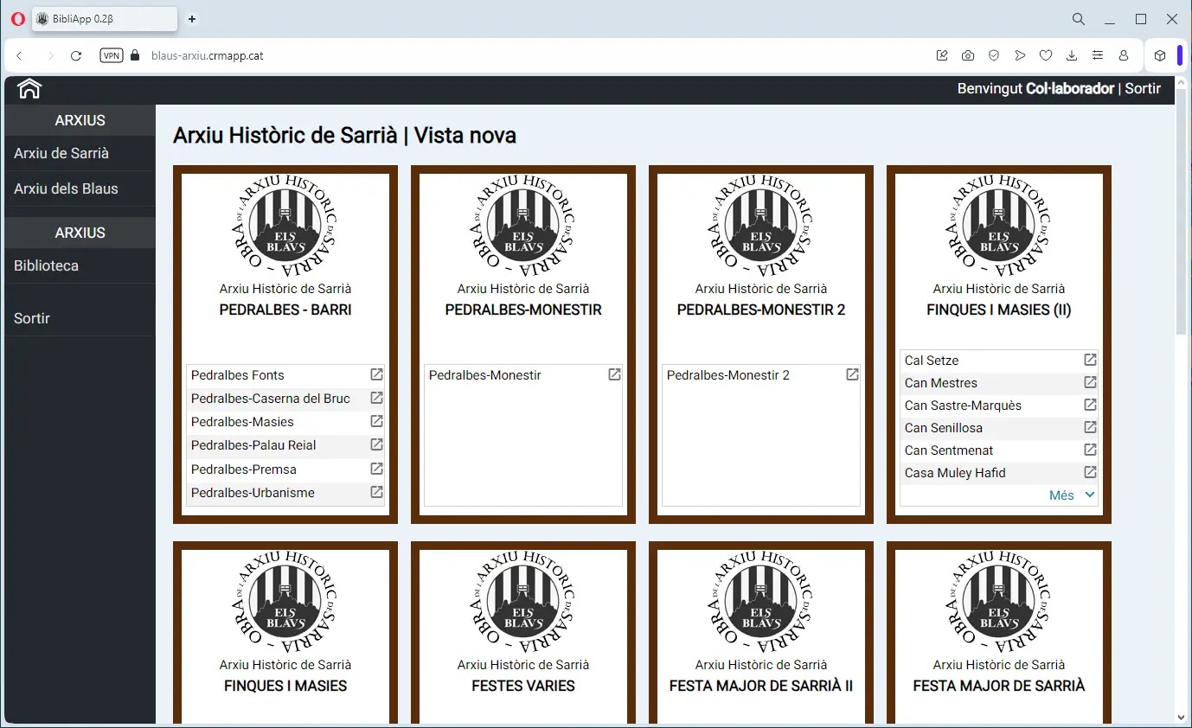Viewport: 1192px width, 728px height.
Task: Click the PEDRALBES-MONESTIR card title
Action: click(523, 310)
